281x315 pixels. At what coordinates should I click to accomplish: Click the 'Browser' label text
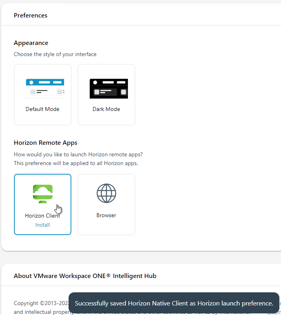tap(106, 215)
